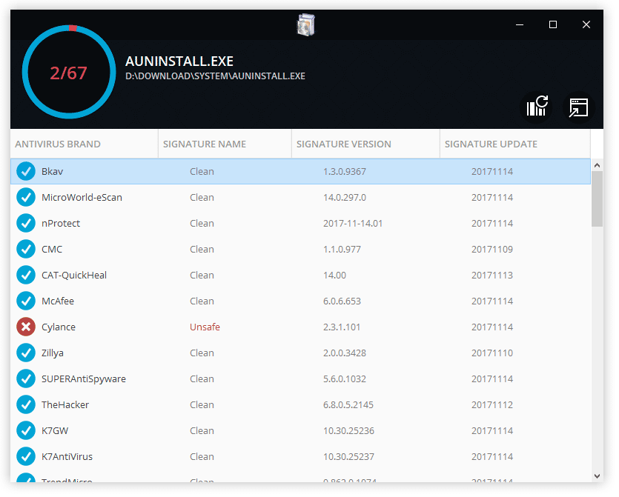
Task: Sort by the ANTIVIRUS BRAND column header
Action: click(84, 144)
